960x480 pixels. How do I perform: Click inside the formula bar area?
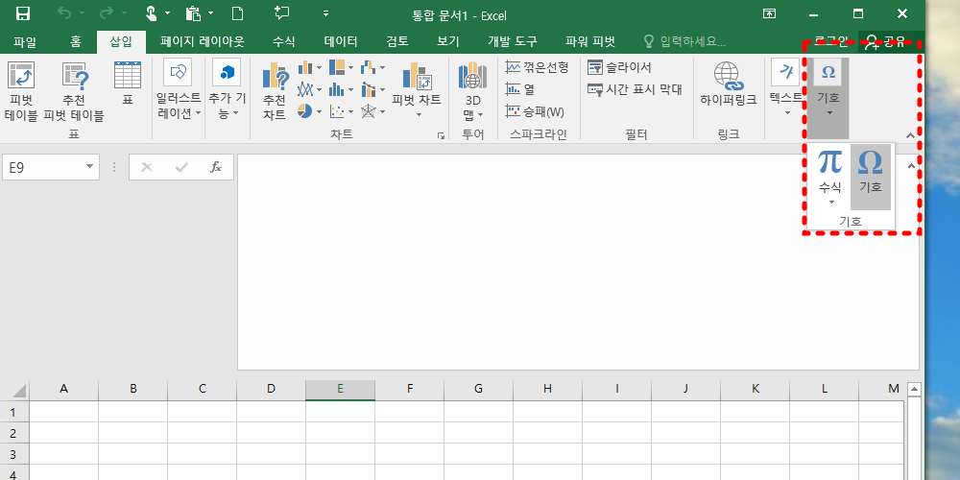(578, 262)
